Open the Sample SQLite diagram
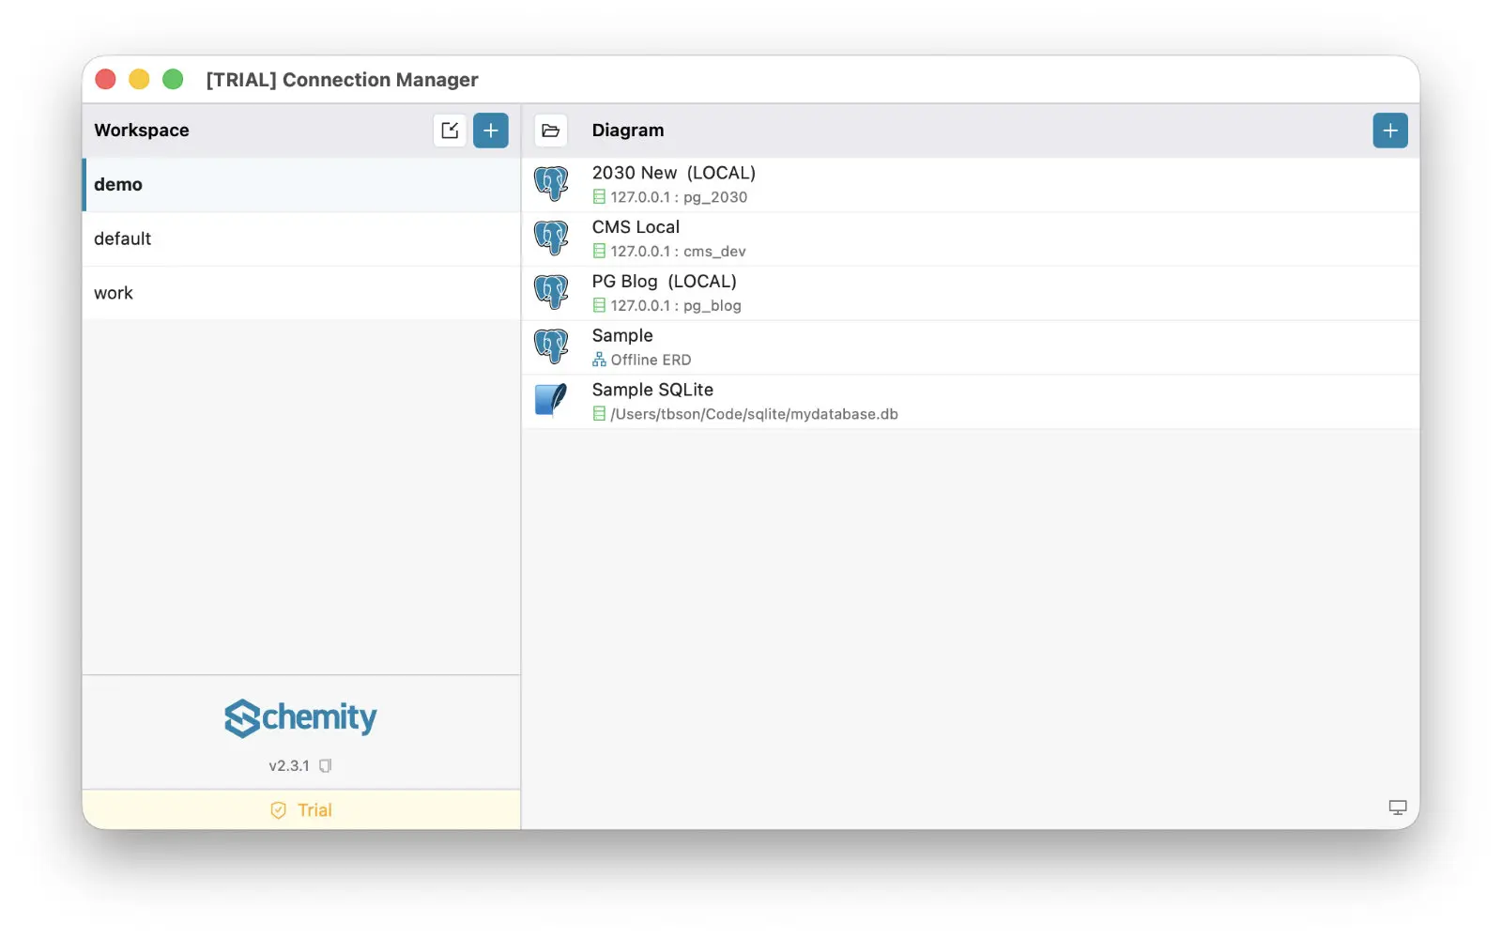Screen dimensions: 1502x938 971,401
